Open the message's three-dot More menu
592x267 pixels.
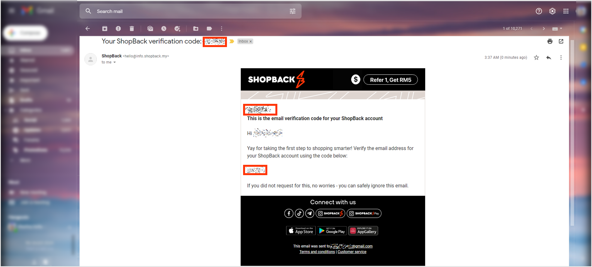click(x=561, y=58)
